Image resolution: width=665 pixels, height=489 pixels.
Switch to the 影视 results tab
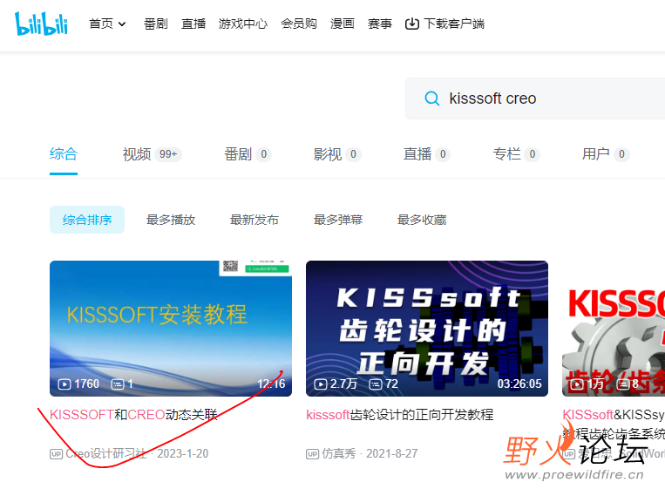coord(337,154)
